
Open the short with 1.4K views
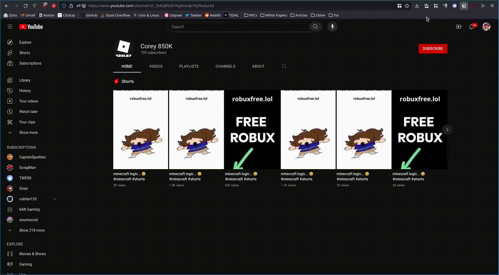(196, 130)
